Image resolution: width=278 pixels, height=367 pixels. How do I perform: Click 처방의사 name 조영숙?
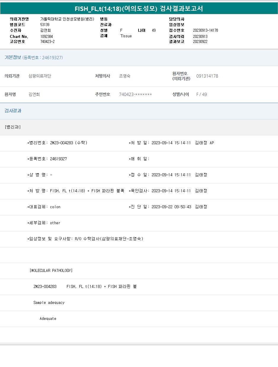coord(125,76)
